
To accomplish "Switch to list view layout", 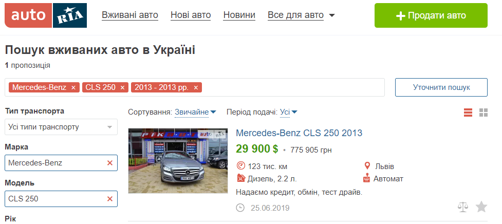I will point(468,113).
